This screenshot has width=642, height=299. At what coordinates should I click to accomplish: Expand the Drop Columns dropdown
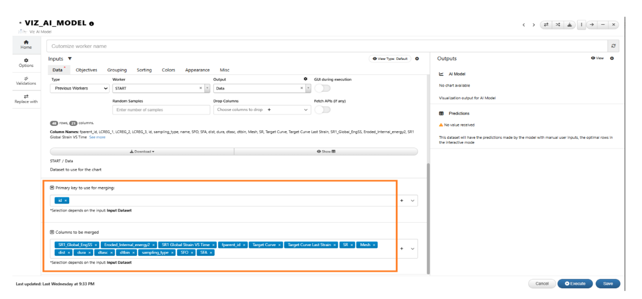tap(305, 110)
